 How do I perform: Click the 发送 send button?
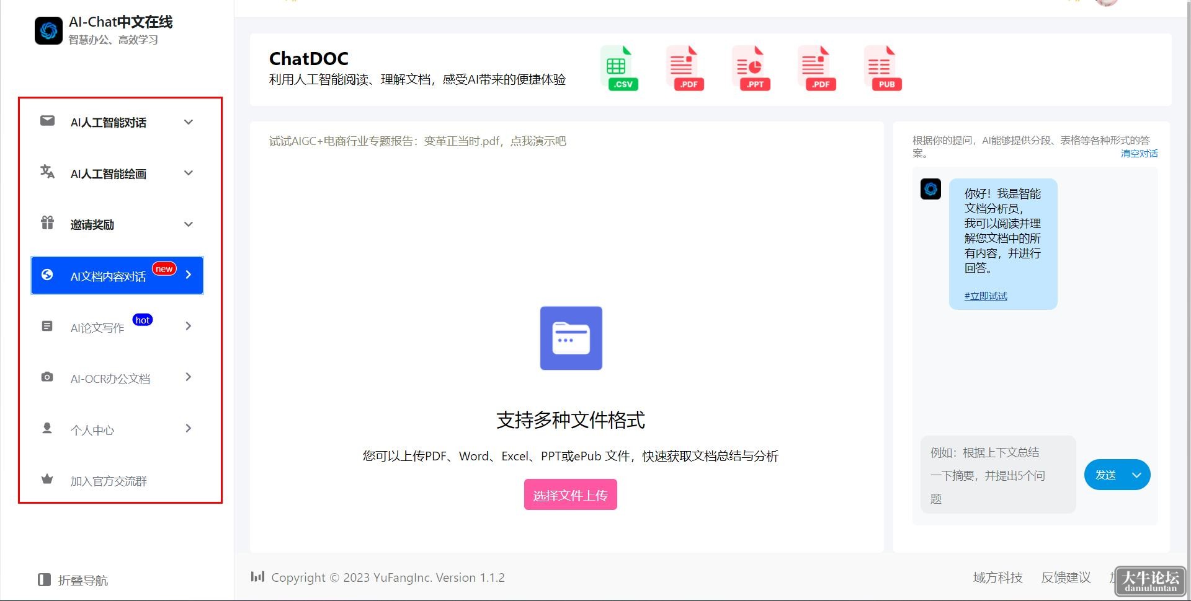coord(1105,475)
